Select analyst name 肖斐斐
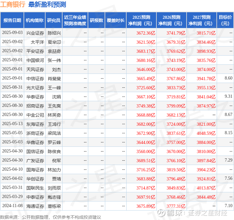This screenshot has width=234, height=220. tap(54, 79)
